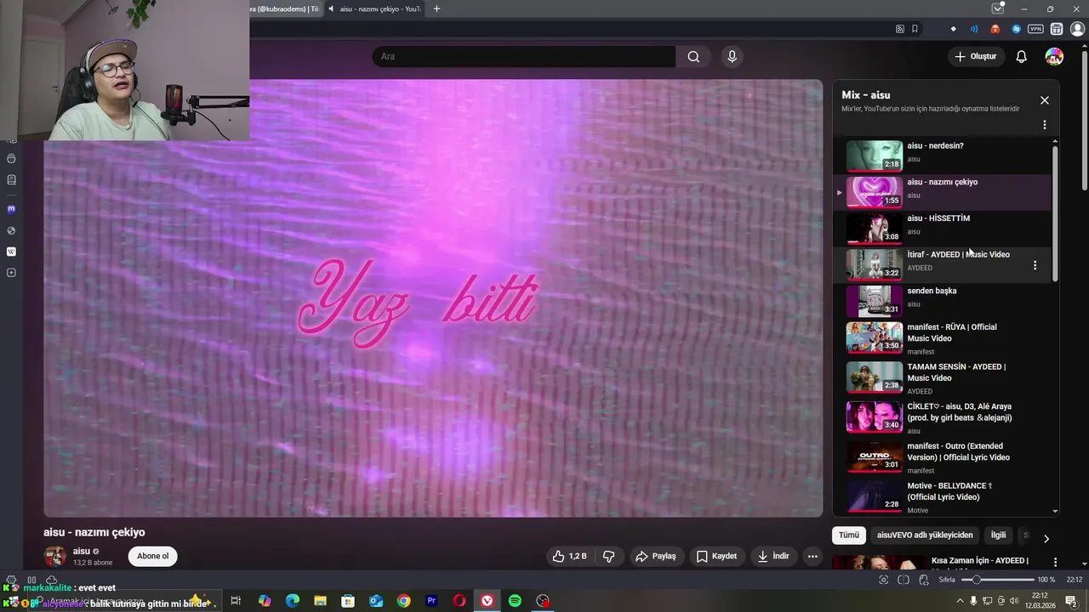
Task: Open Task View on the taskbar
Action: pos(236,601)
